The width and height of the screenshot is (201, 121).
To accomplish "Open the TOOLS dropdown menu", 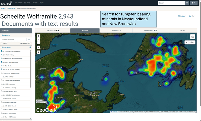I will tap(35, 3).
